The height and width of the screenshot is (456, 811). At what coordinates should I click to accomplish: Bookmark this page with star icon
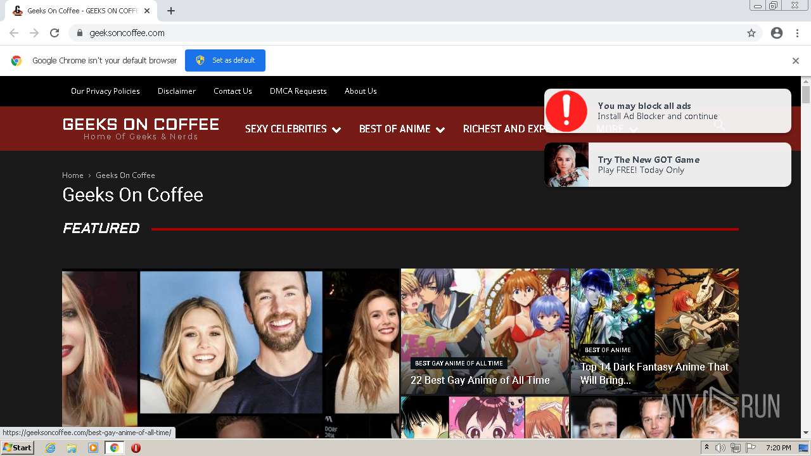click(x=751, y=33)
